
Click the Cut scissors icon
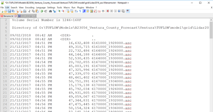(x=30, y=11)
